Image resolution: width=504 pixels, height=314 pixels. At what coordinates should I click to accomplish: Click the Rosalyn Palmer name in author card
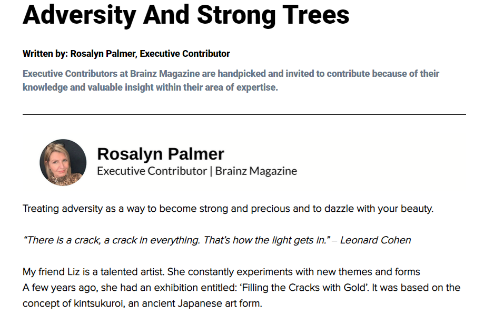[161, 154]
